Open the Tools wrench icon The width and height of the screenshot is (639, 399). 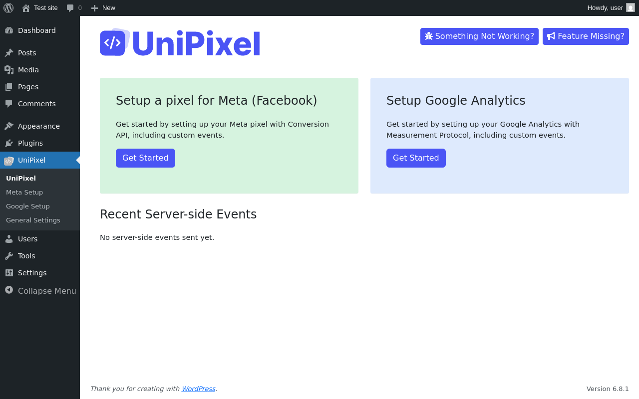pyautogui.click(x=9, y=256)
